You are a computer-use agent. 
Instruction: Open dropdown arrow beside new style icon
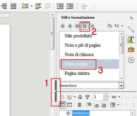coord(122,26)
